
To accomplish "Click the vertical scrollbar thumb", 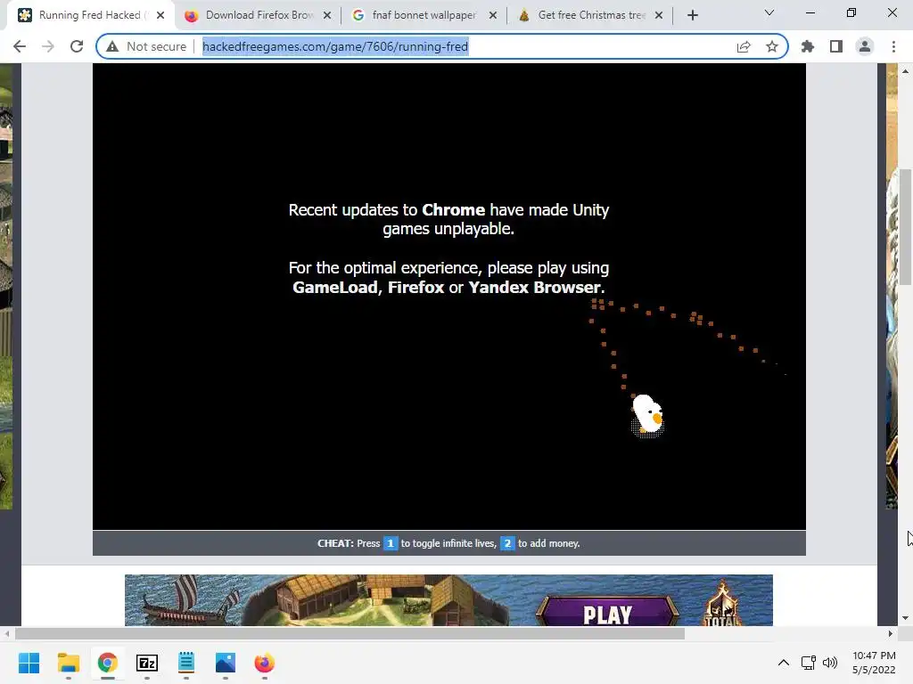I will [905, 227].
